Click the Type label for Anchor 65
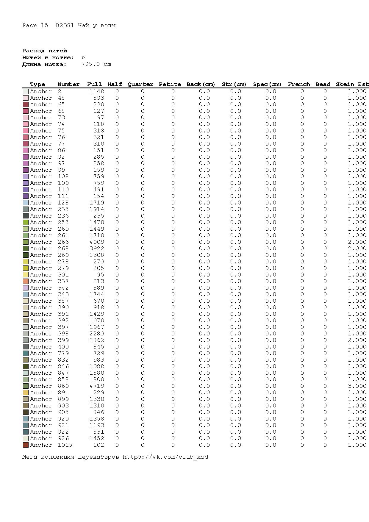The width and height of the screenshot is (369, 522). [41, 104]
